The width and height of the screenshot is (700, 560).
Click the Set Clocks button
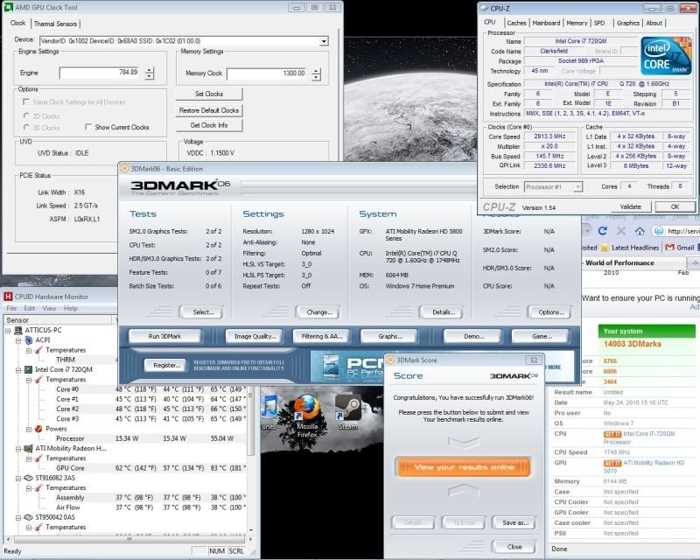pos(209,94)
